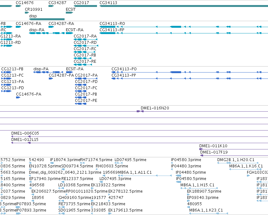Select the DME1-016N20 BAC label
The image size is (268, 215).
point(155,108)
